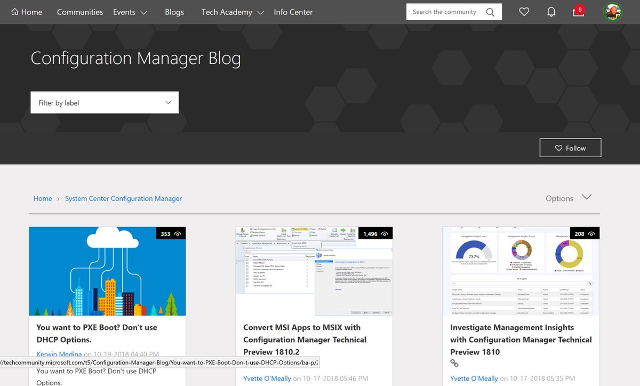Open the PXE Boot cloud city thumbnail

107,271
